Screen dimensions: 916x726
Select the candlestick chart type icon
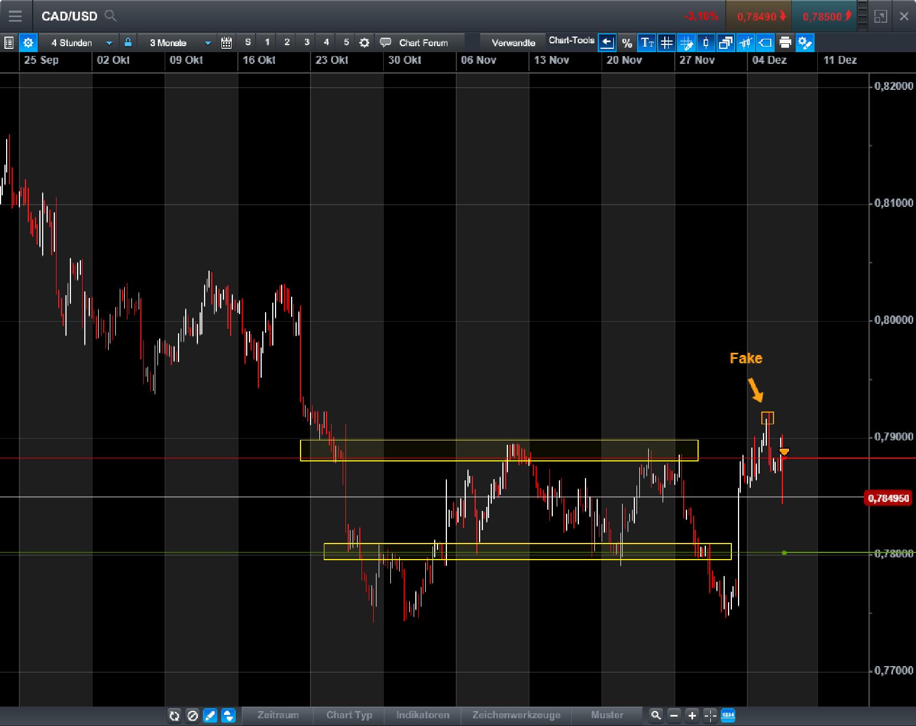(705, 42)
